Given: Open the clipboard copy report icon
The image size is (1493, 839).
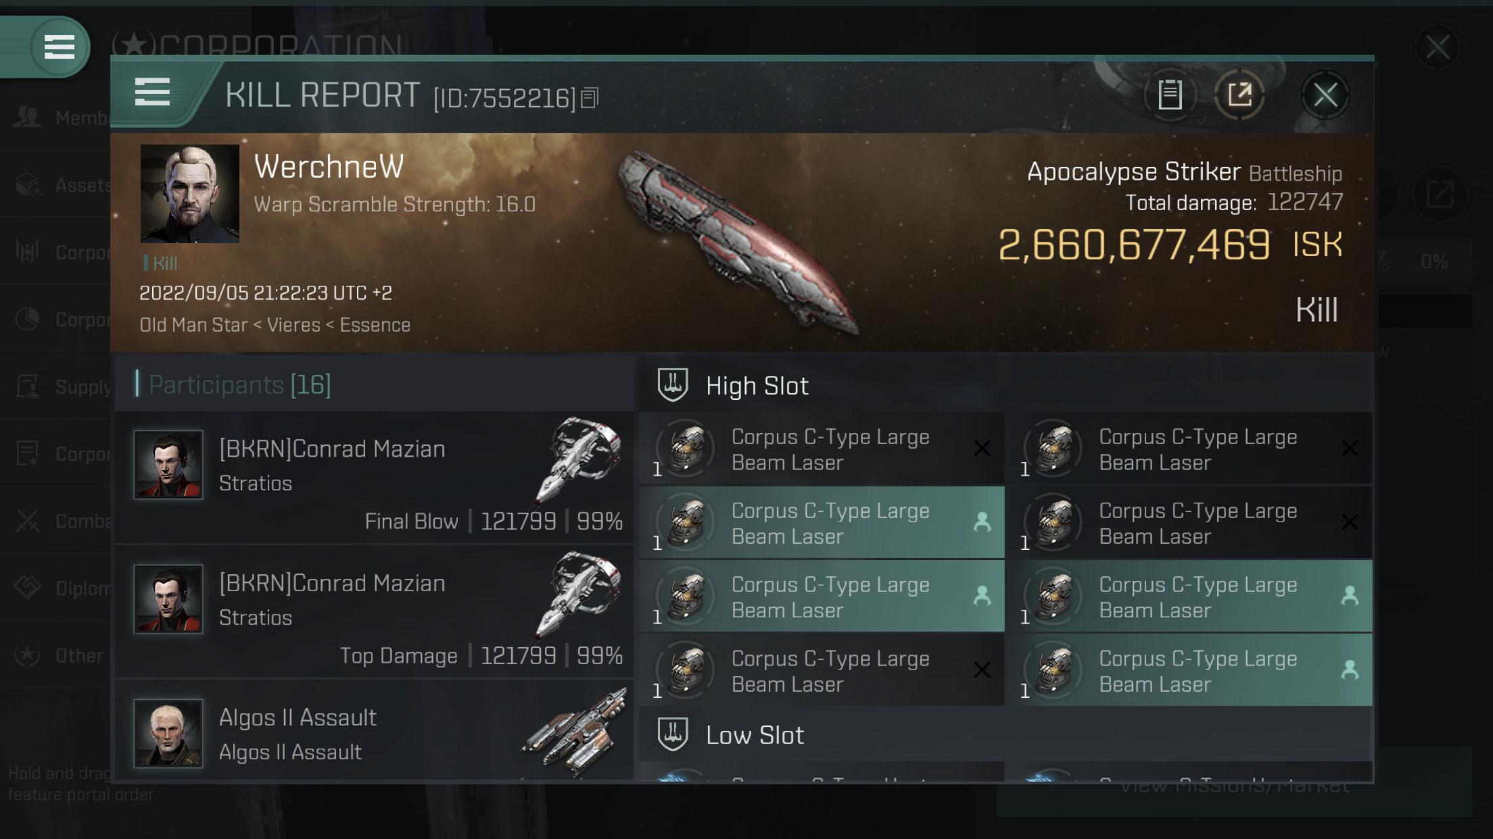Looking at the screenshot, I should click(1170, 95).
